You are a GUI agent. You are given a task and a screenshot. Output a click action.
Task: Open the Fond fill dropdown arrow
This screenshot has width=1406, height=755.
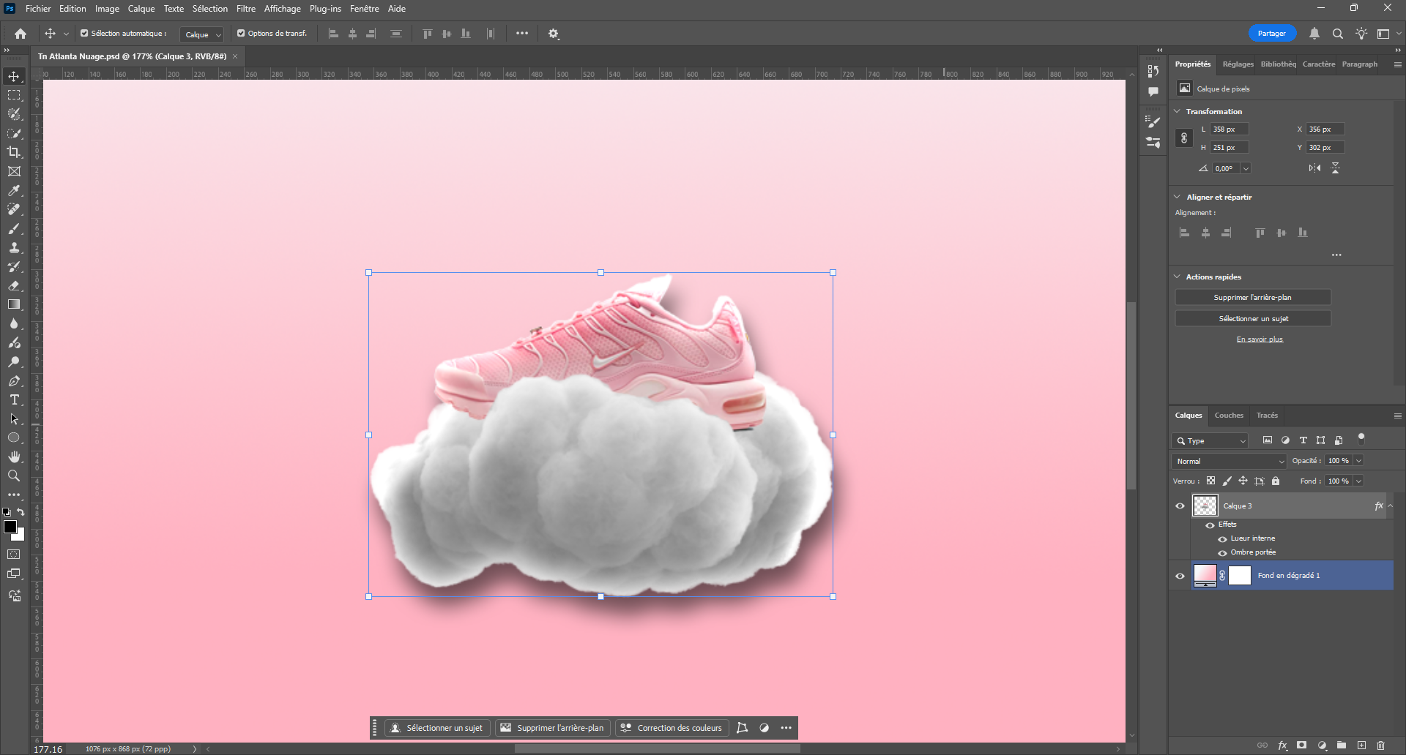1358,481
